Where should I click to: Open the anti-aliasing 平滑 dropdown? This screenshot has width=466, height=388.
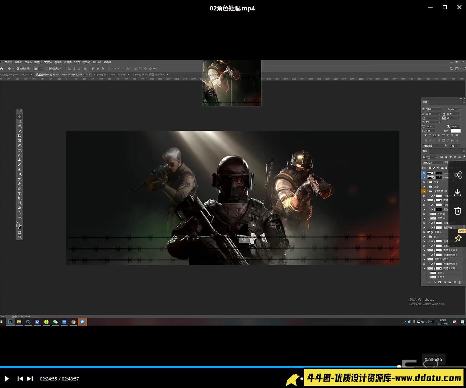[x=454, y=146]
